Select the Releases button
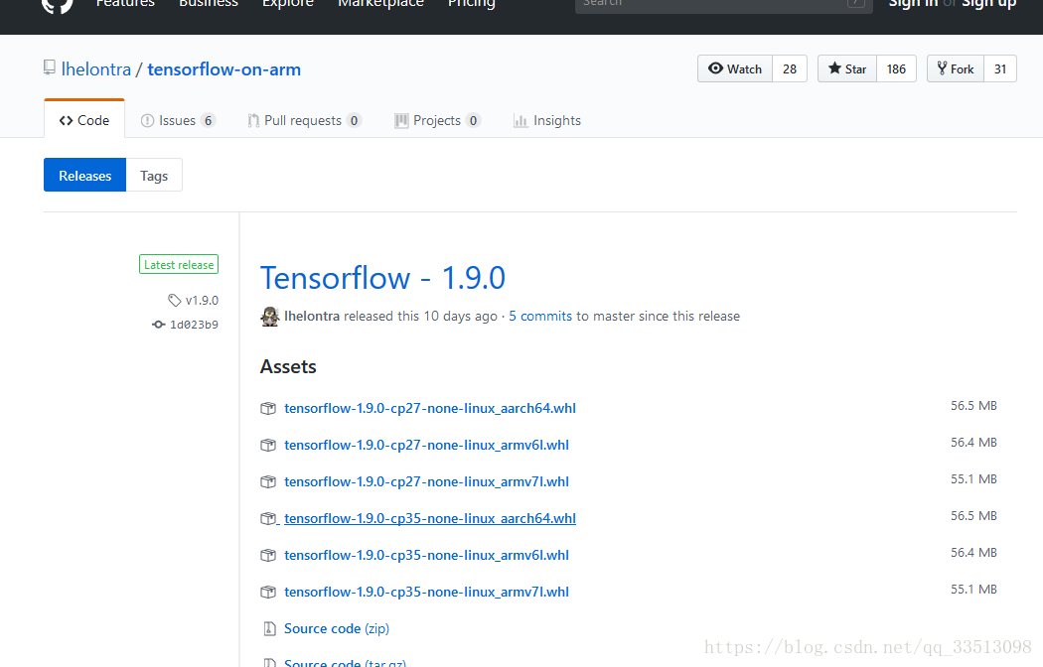 click(x=85, y=176)
